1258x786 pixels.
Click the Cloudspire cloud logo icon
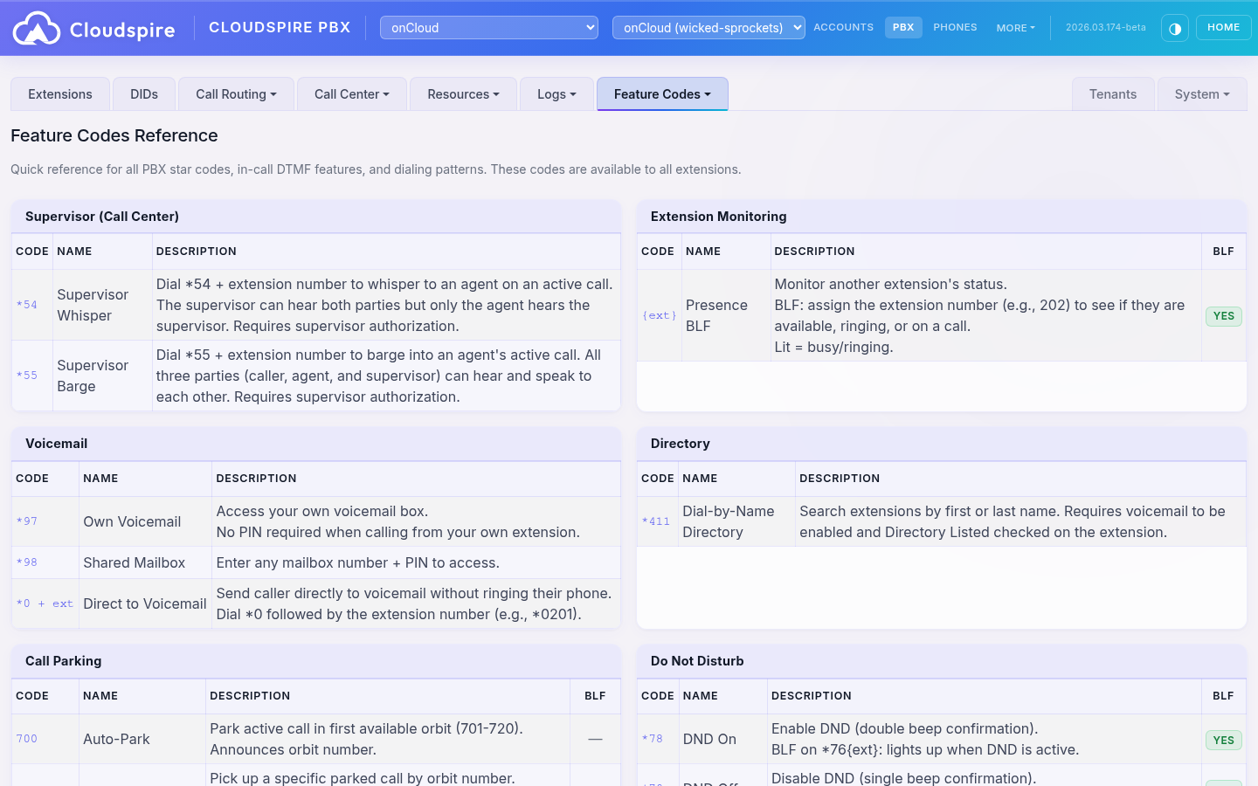37,27
